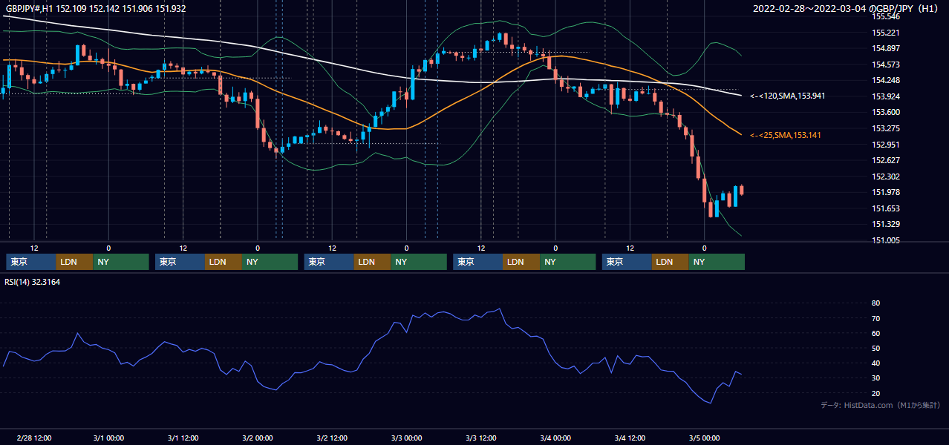This screenshot has width=949, height=445.
Task: Click price axis value 155.221
Action: tap(885, 33)
